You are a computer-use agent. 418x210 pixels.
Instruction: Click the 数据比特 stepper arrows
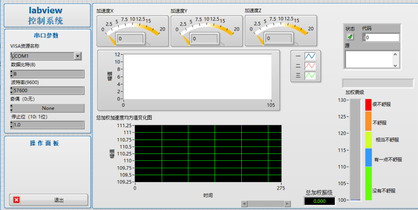(x=11, y=74)
